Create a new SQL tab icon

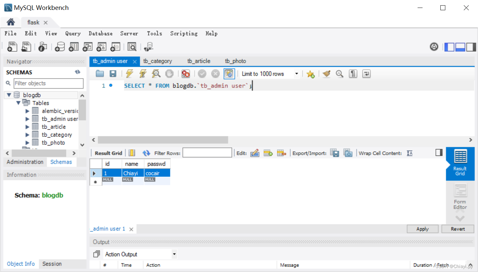tap(12, 47)
